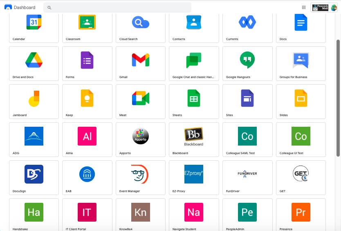Click the Dashboard title text
Image resolution: width=341 pixels, height=231 pixels.
[25, 7]
